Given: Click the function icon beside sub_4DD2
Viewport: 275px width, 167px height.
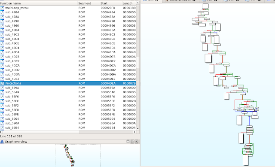Looking at the screenshot, I should 2,70.
